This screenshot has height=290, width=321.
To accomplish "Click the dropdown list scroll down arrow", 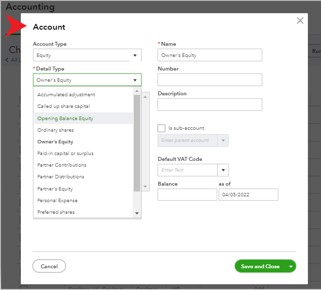I will 137,213.
